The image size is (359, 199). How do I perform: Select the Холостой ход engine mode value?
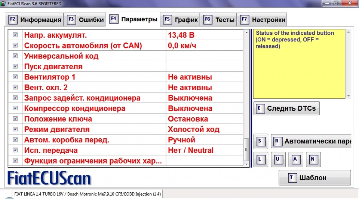(194, 129)
